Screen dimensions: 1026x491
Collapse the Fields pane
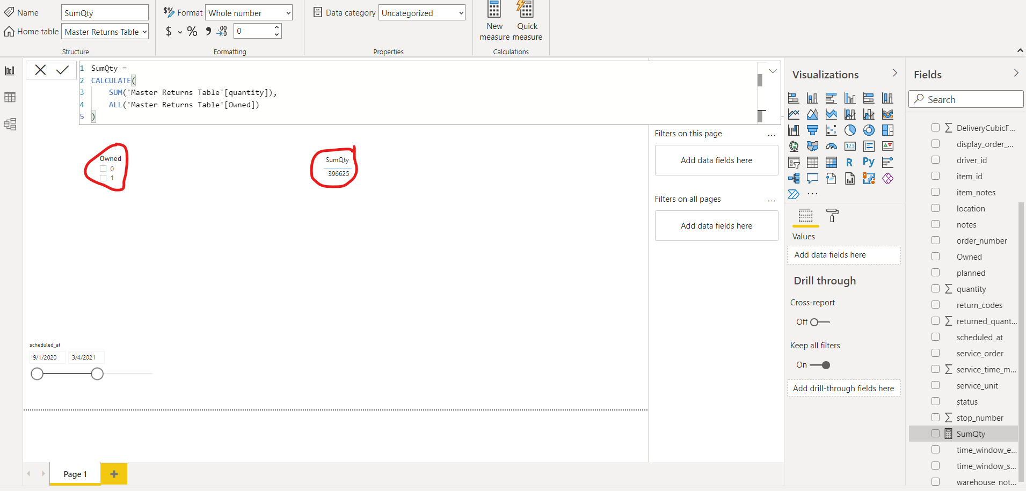click(x=1016, y=73)
